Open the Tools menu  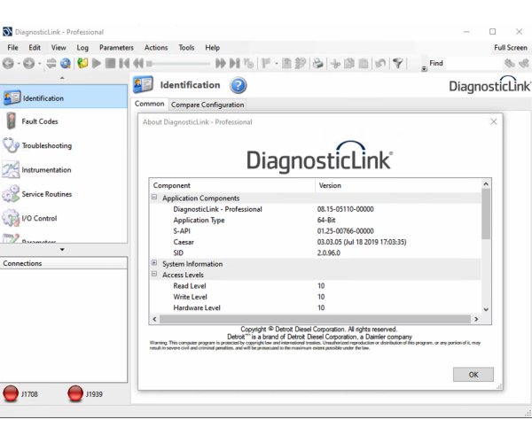pyautogui.click(x=186, y=48)
